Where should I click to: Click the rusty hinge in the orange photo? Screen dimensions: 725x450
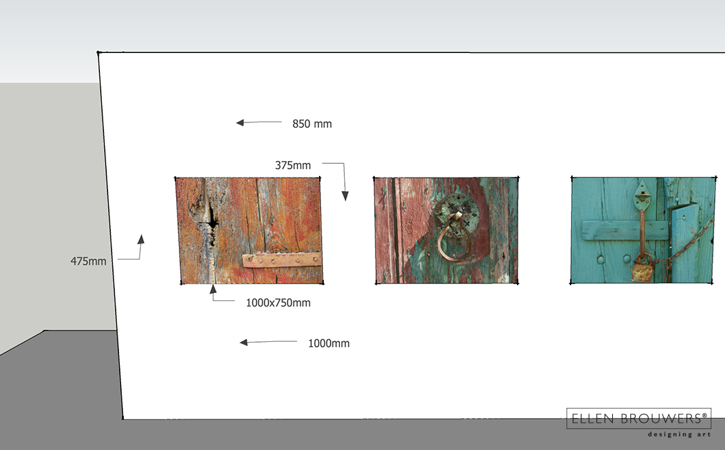click(x=282, y=260)
